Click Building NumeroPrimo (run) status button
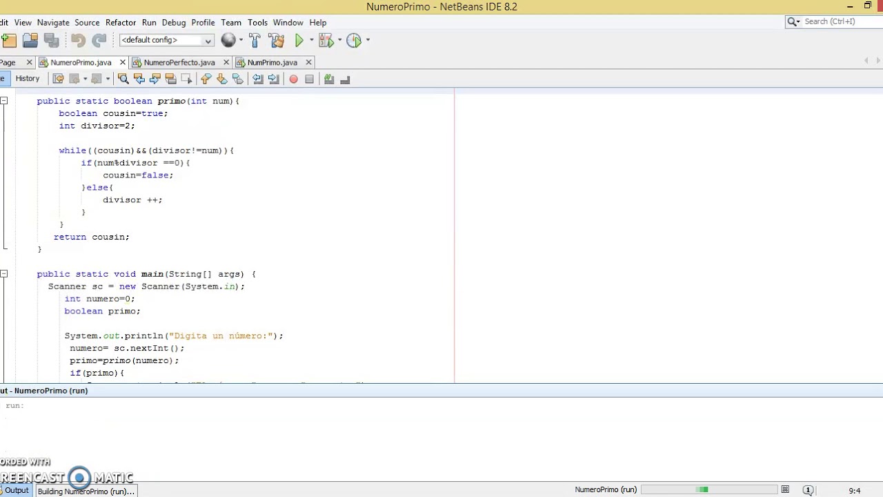The width and height of the screenshot is (883, 497). click(x=86, y=491)
